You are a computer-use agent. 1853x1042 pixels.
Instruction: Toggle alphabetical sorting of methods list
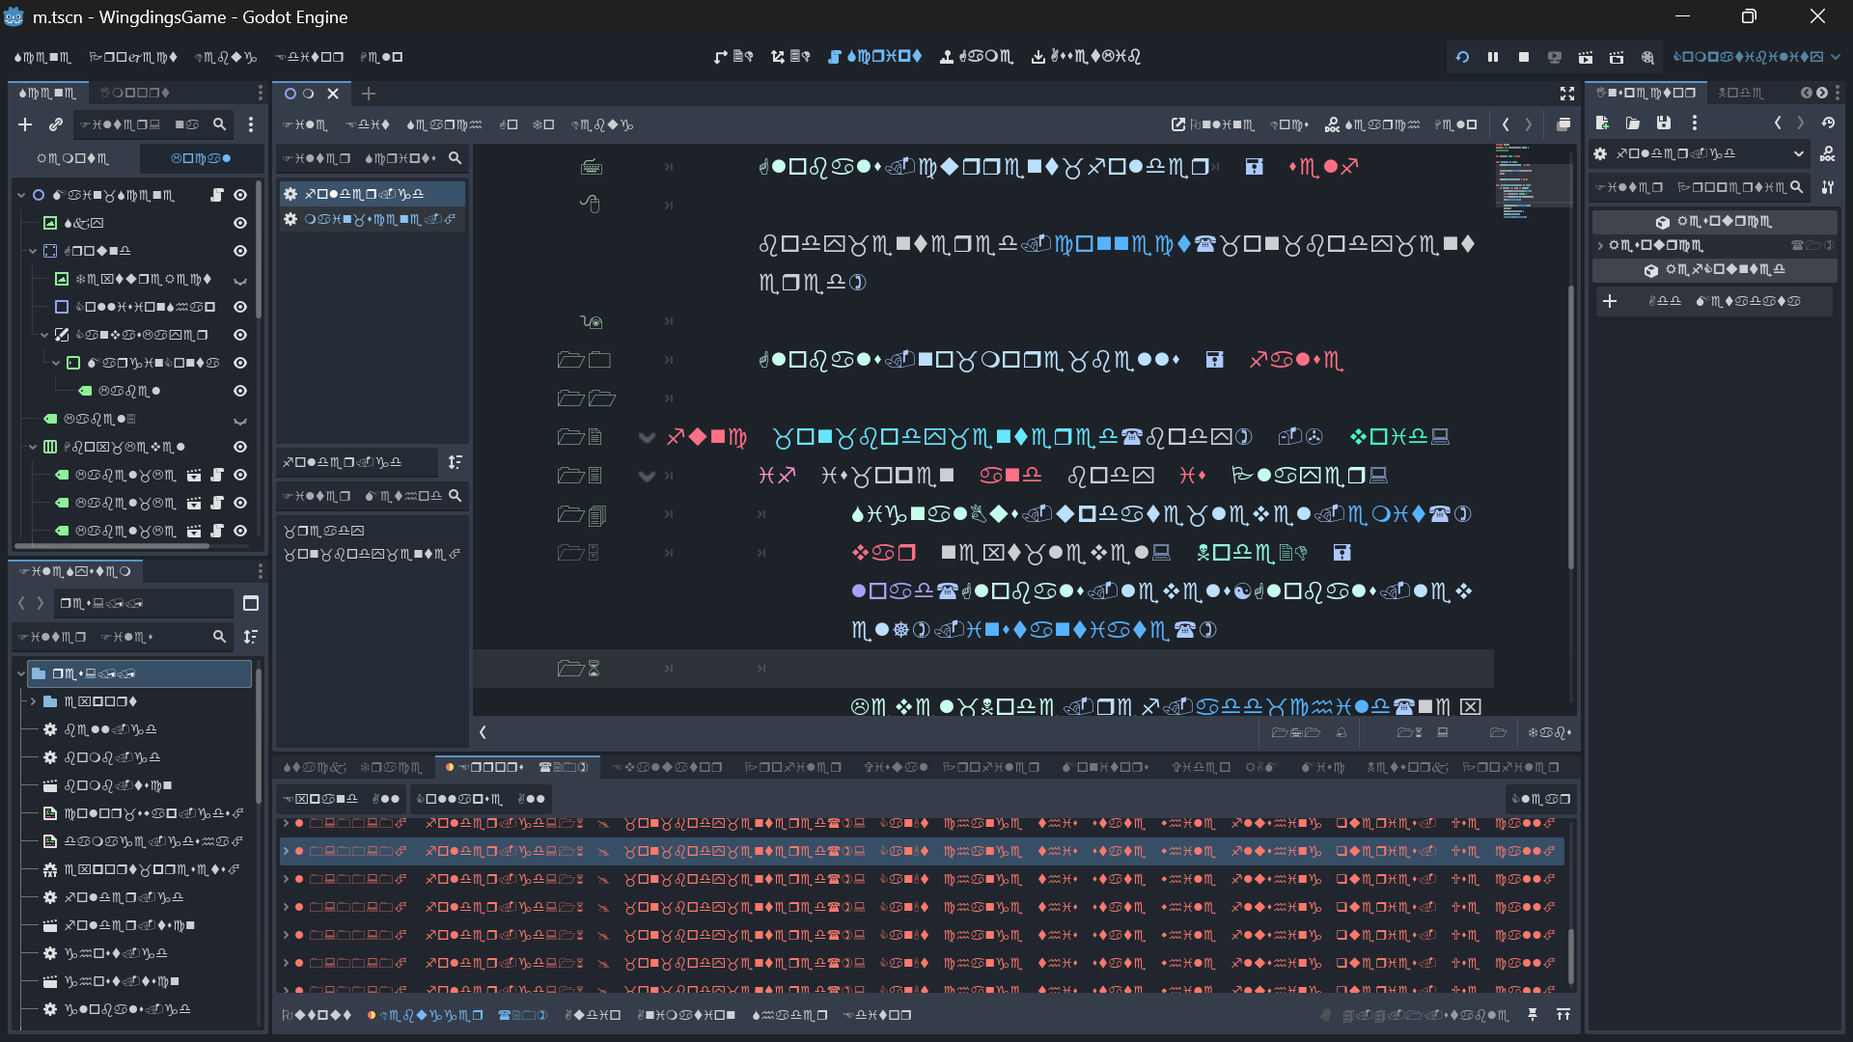click(456, 462)
